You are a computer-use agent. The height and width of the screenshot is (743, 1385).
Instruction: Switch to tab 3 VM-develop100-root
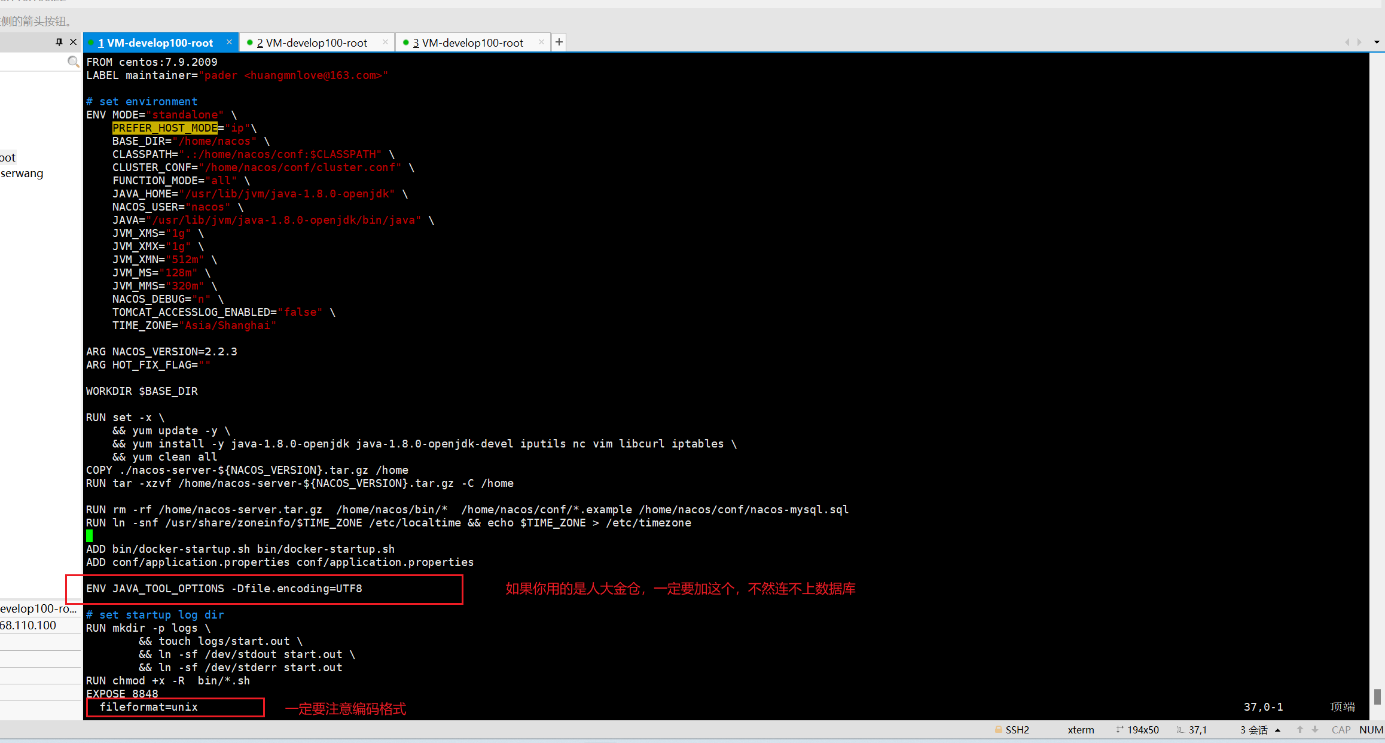pyautogui.click(x=468, y=42)
